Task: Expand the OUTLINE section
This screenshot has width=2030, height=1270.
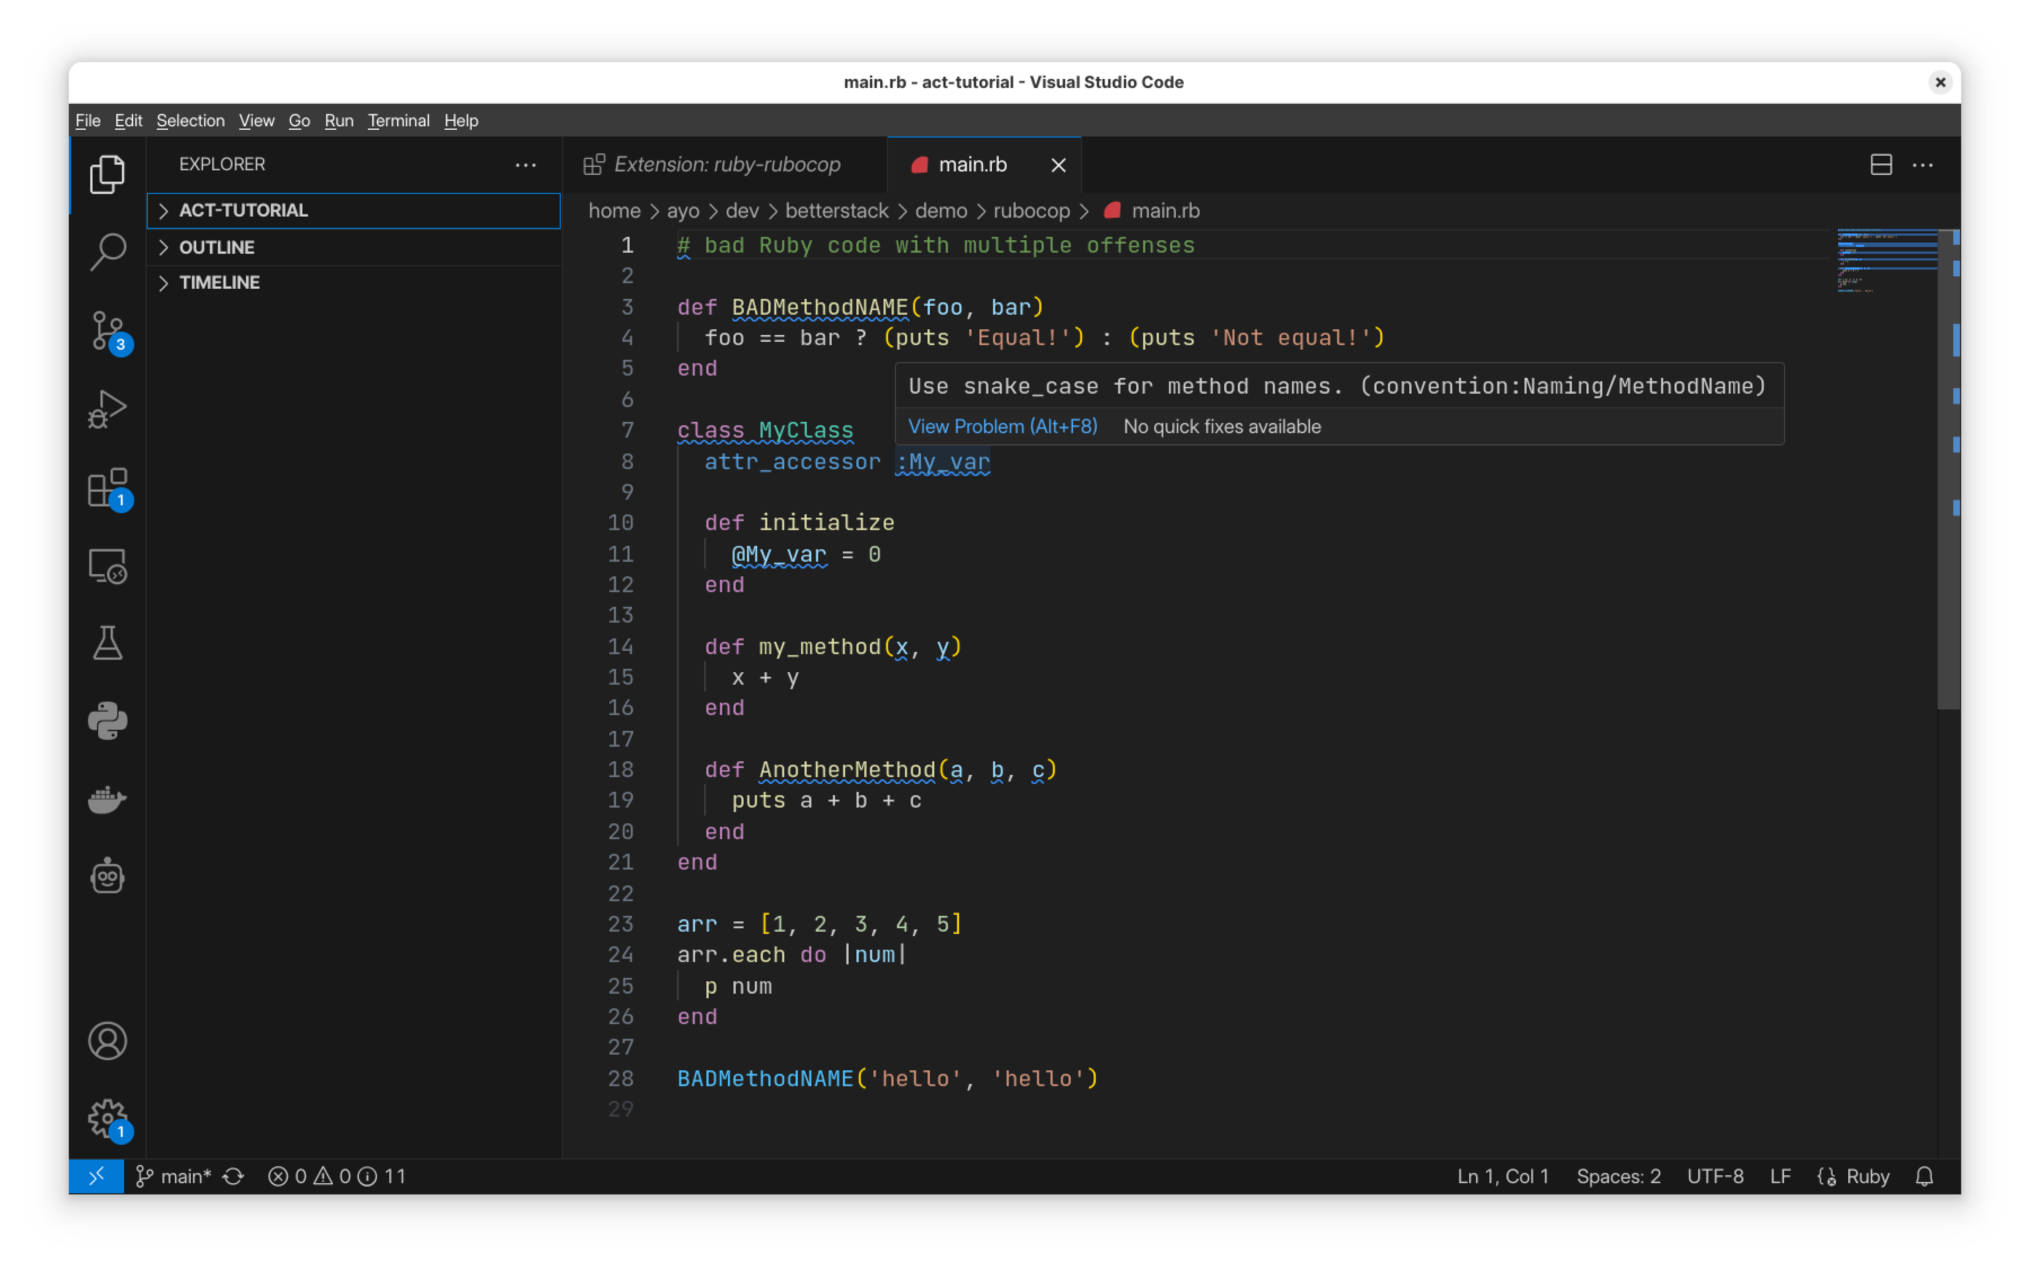Action: (217, 248)
